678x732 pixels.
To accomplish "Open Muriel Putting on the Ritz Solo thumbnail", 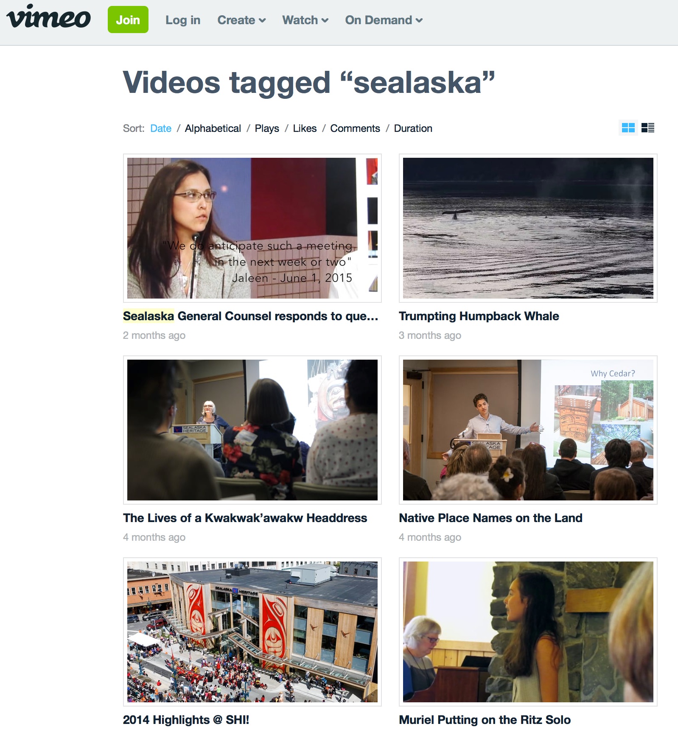I will point(528,632).
